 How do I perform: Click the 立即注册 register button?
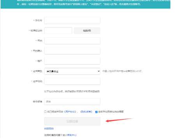(72, 121)
